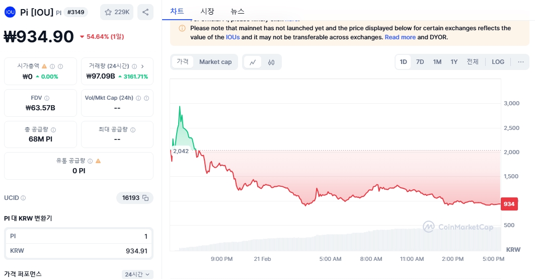The width and height of the screenshot is (535, 279).
Task: Click info icon next to 총 공급량
Action: pyautogui.click(x=53, y=130)
